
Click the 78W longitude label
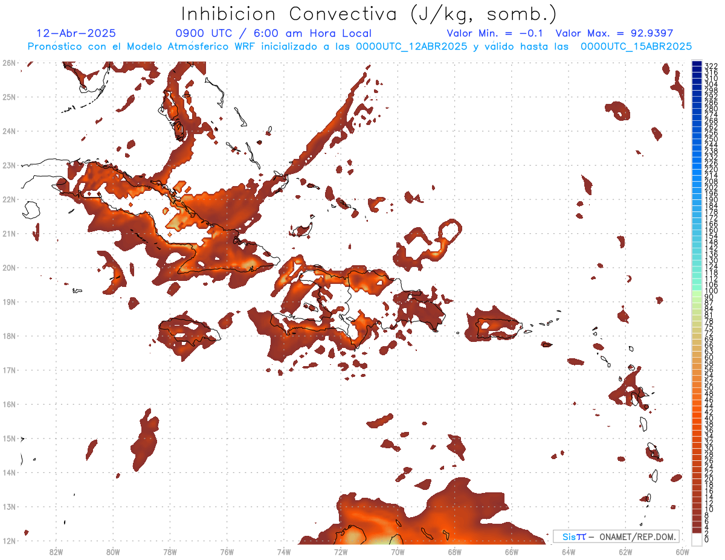click(x=170, y=552)
